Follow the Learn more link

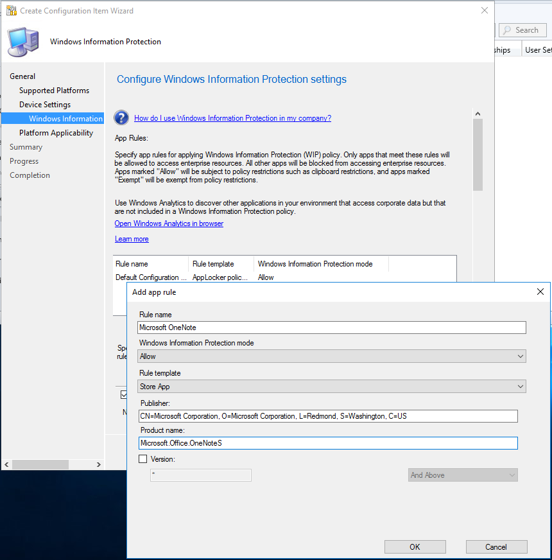(x=132, y=239)
